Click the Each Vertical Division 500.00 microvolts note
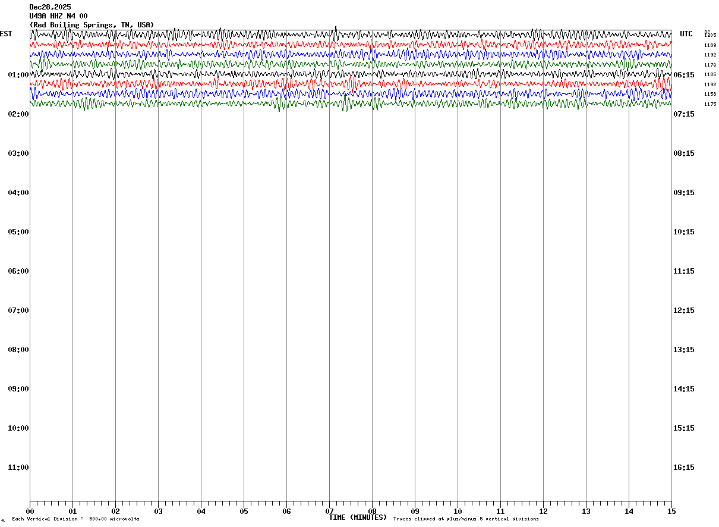 coord(76,519)
